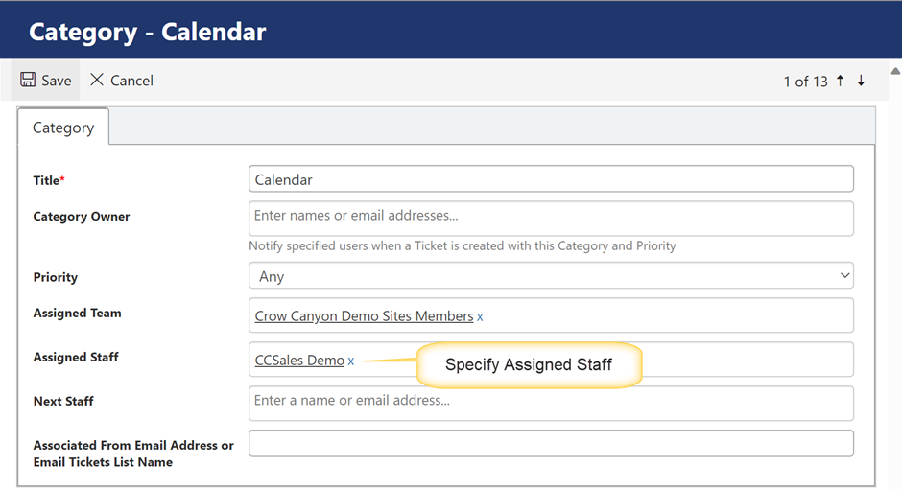Click empty area of Assigned Team field
This screenshot has height=489, width=902.
(x=672, y=316)
